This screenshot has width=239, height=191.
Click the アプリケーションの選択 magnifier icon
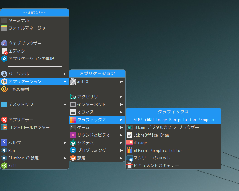[4, 59]
